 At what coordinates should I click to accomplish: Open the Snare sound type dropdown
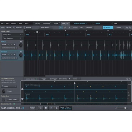coord(9,86)
